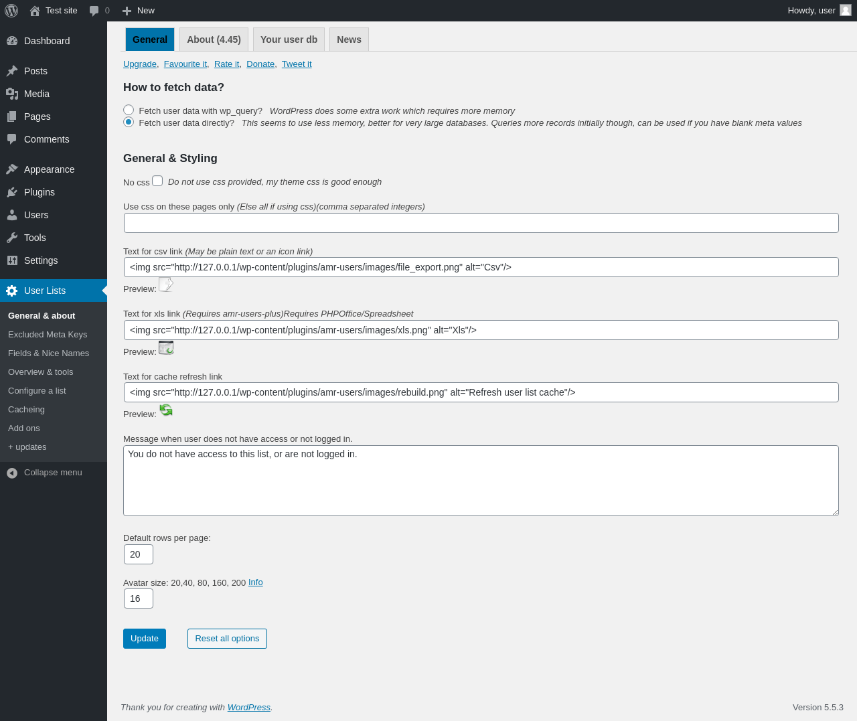The image size is (857, 721).
Task: Enable the No css checkbox
Action: 157,181
